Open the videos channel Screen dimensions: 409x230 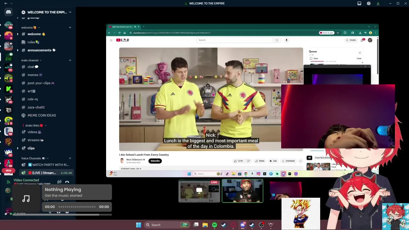click(46, 132)
